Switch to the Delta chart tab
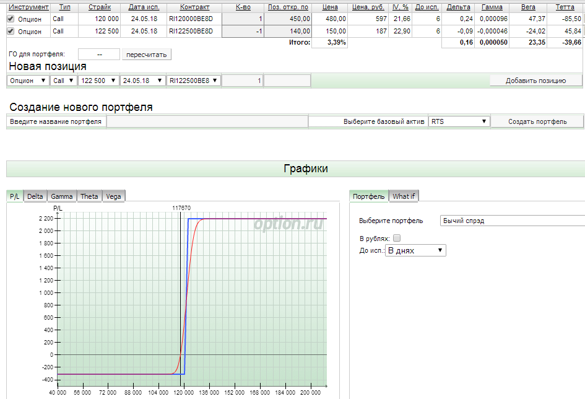Viewport: 585px width, 399px height. coord(35,196)
